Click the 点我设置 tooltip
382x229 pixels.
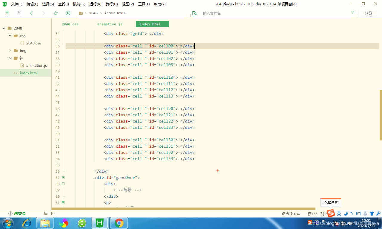click(331, 202)
